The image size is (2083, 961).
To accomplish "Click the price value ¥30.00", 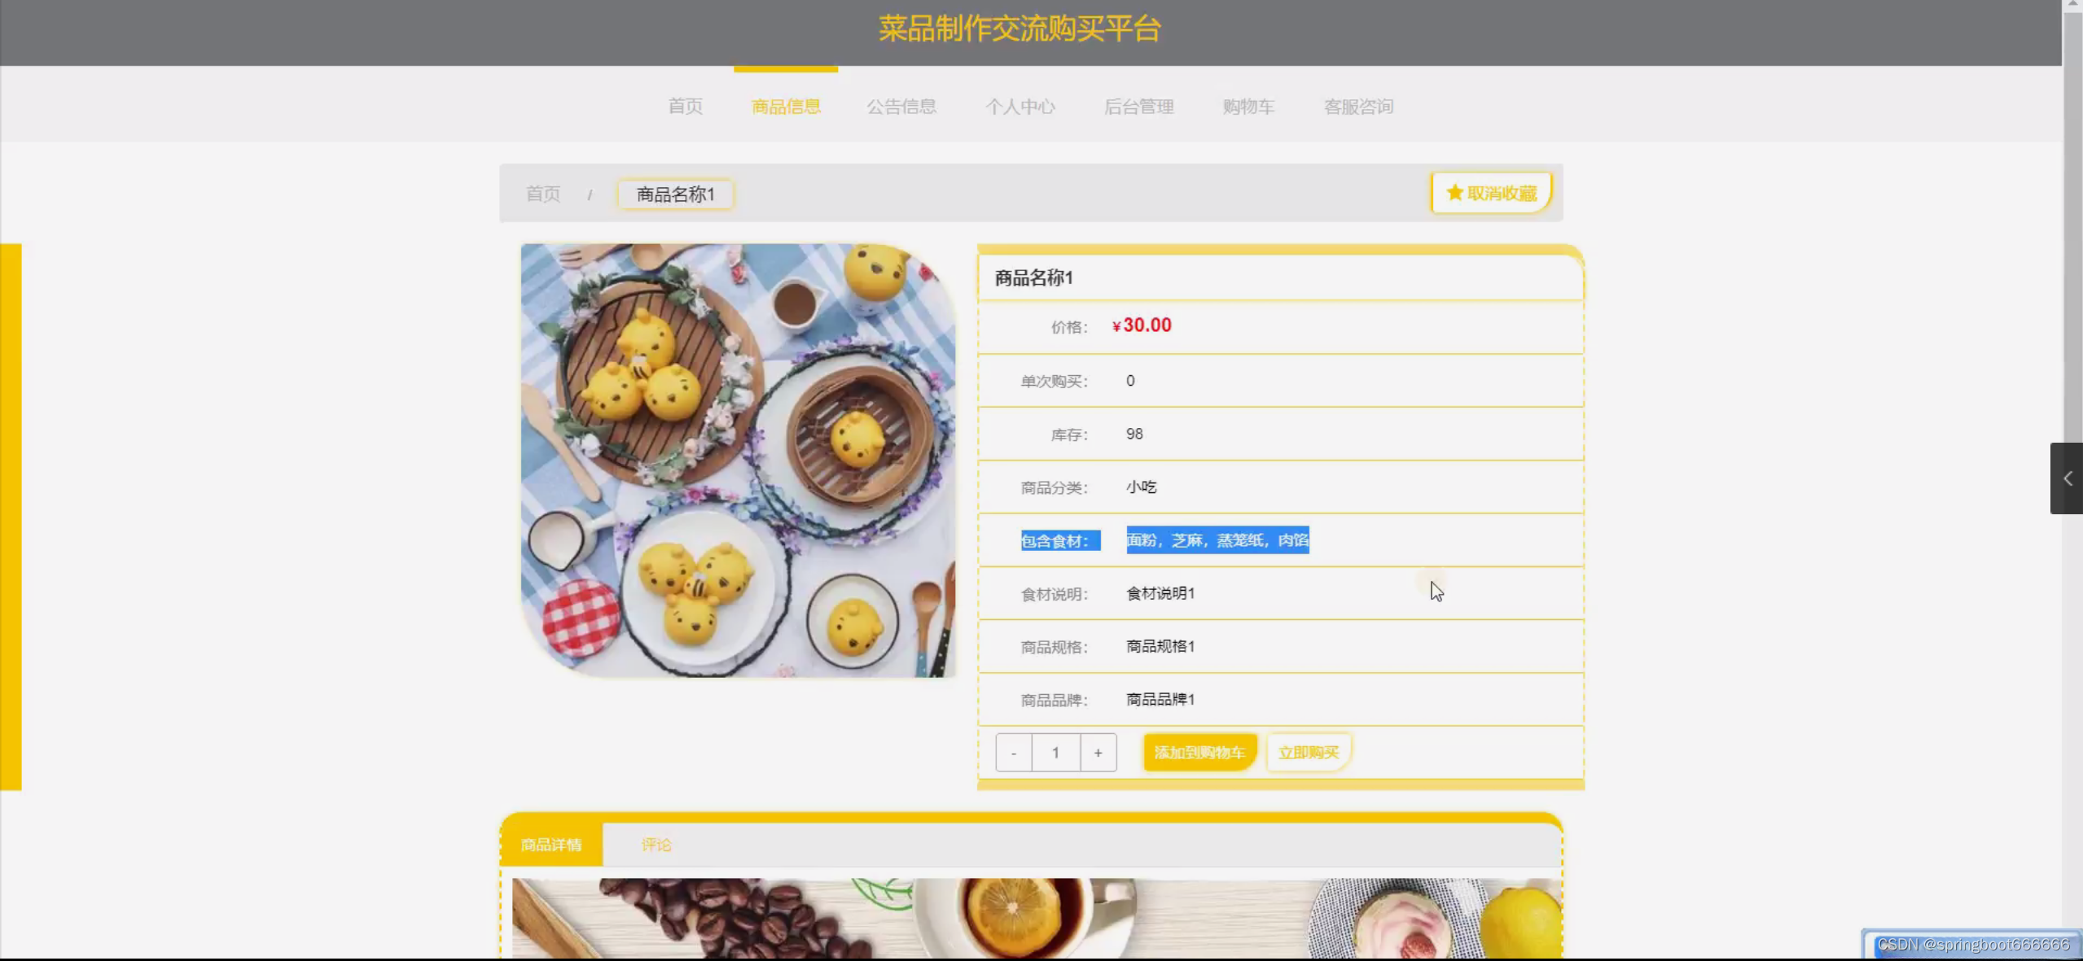I will [1142, 325].
